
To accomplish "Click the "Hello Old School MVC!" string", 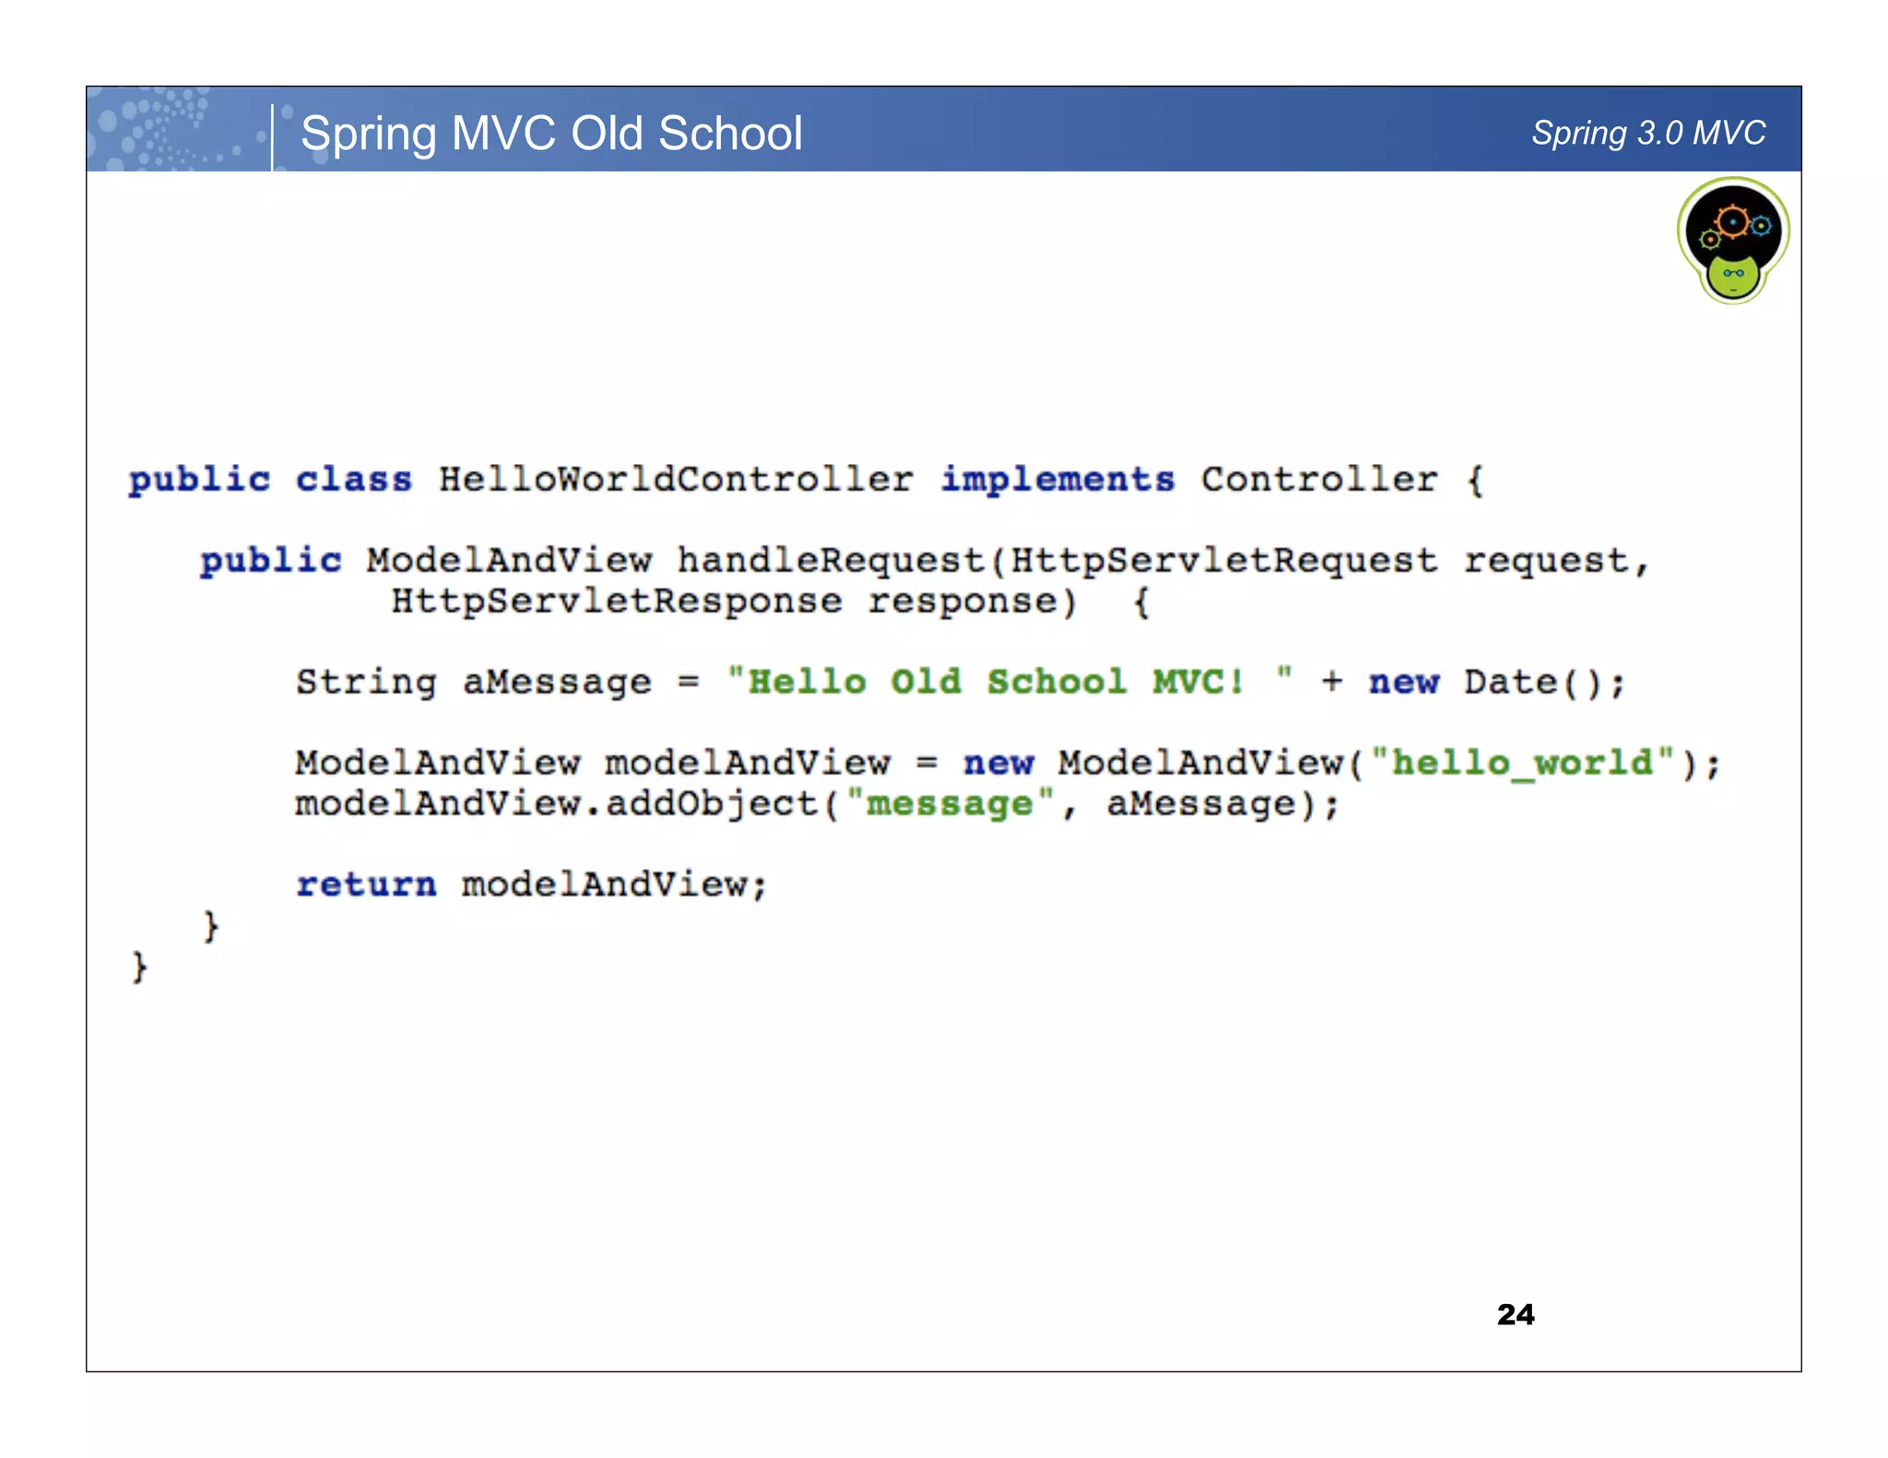I will pyautogui.click(x=996, y=683).
